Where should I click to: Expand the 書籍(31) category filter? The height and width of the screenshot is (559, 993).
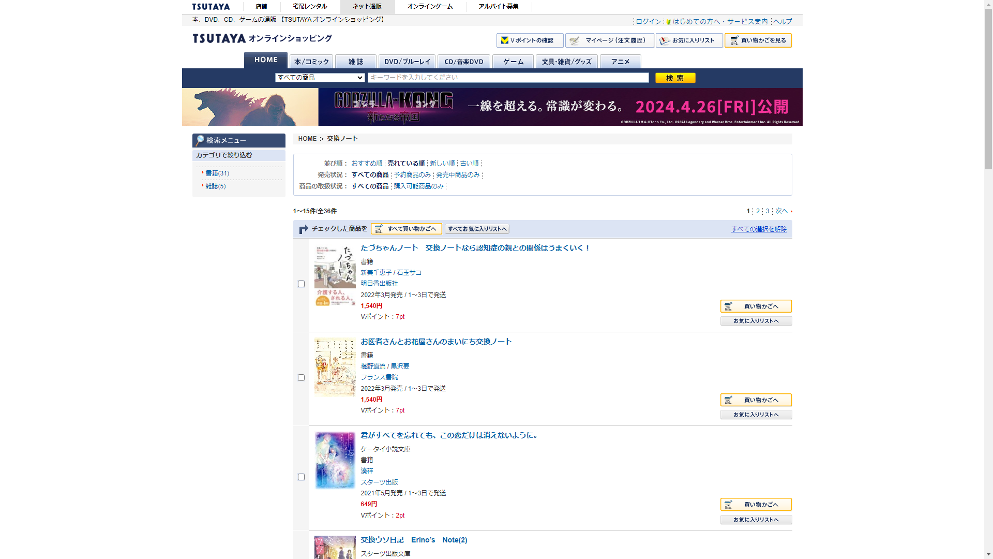click(217, 173)
